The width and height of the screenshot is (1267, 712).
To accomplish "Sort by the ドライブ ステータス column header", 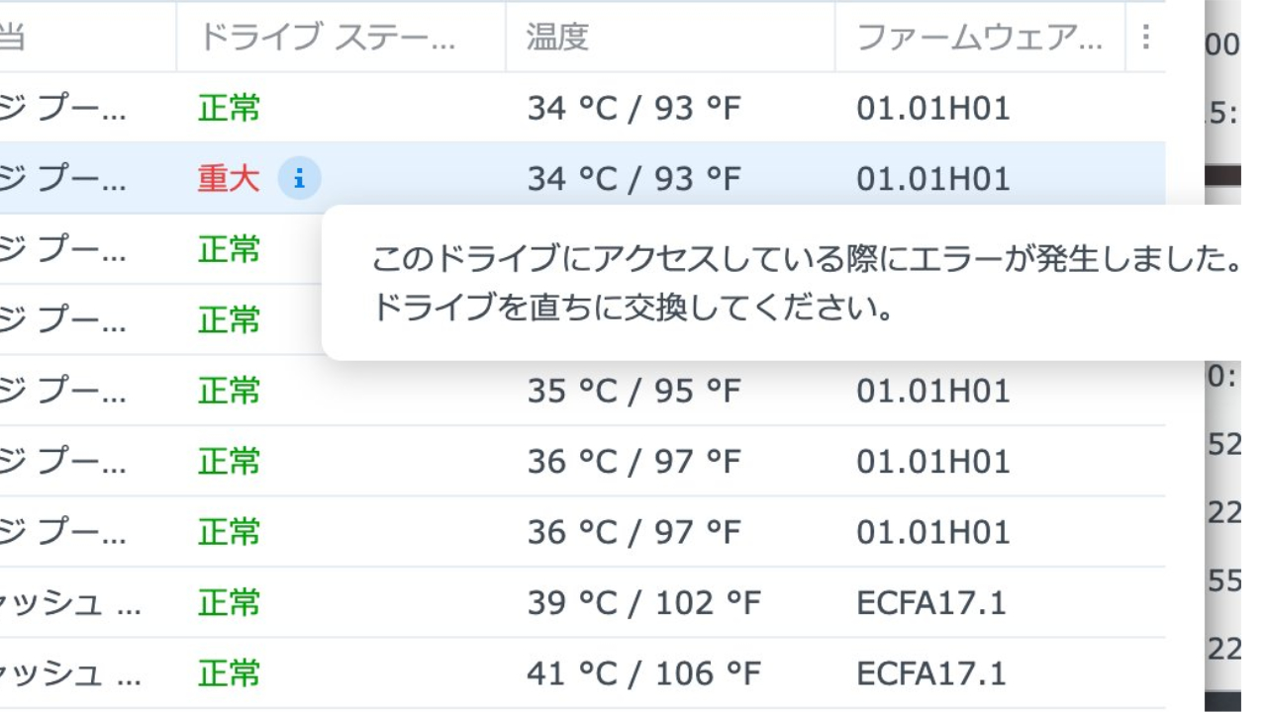I will (x=327, y=38).
